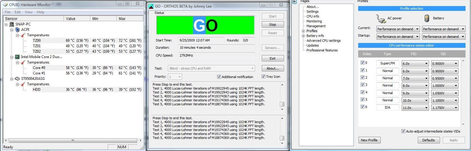Open the VID dropdown showing 1.0500V

[445, 93]
